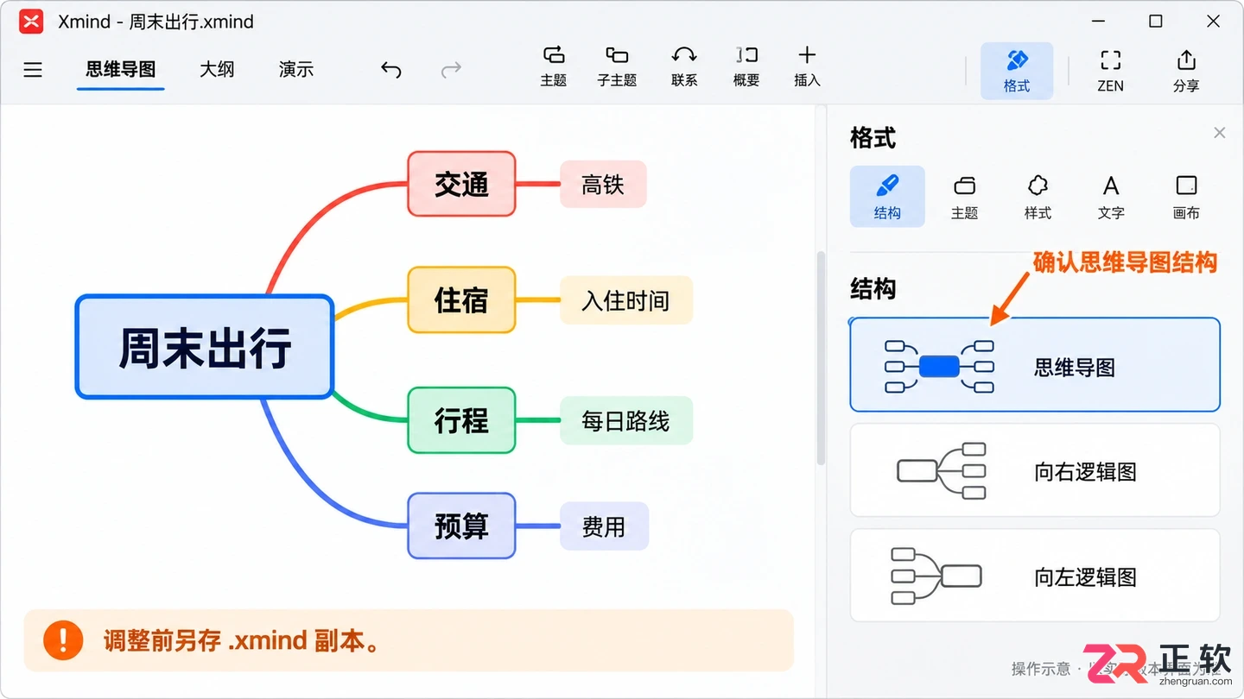This screenshot has width=1244, height=699.
Task: Open the 主题 topic format tab
Action: pos(964,197)
